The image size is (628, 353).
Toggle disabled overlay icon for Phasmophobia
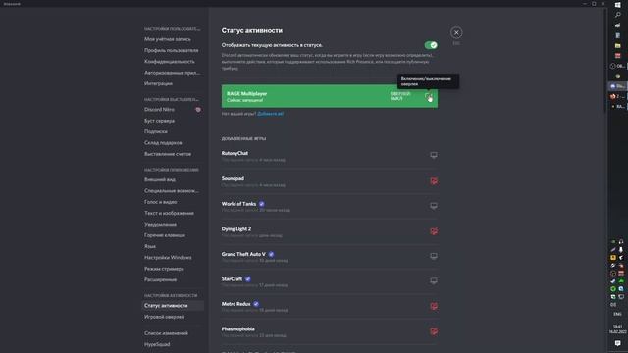click(x=434, y=331)
